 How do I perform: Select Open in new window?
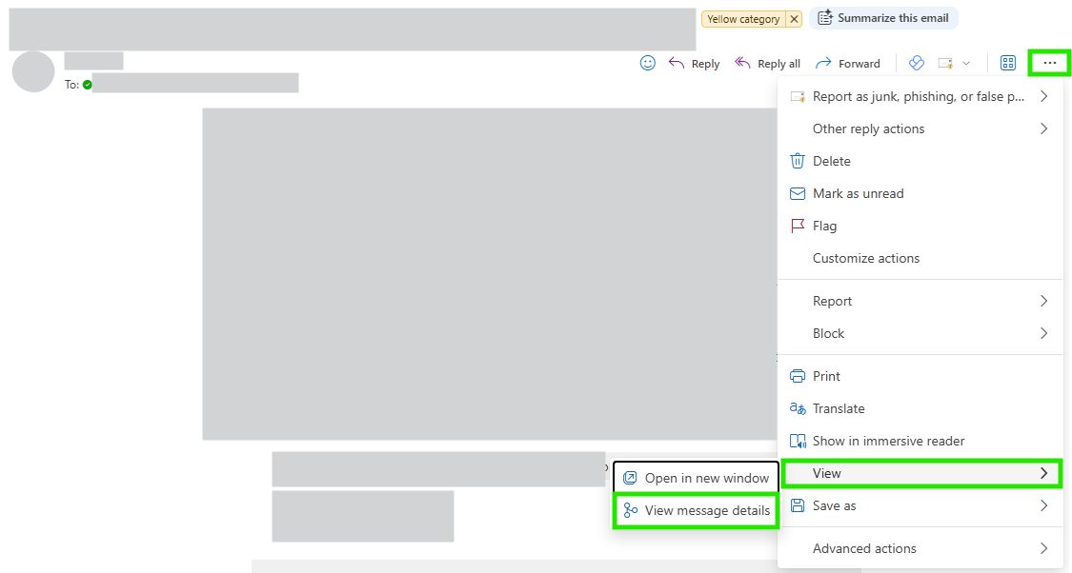point(696,478)
